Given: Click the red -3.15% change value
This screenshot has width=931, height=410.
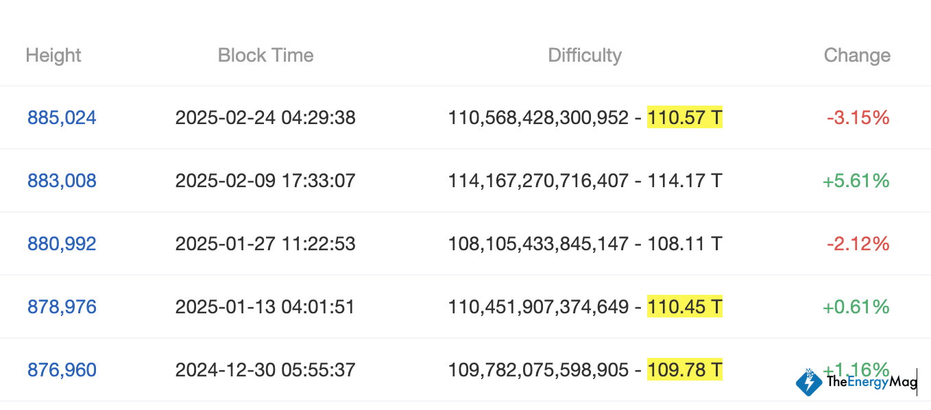Looking at the screenshot, I should coord(858,118).
